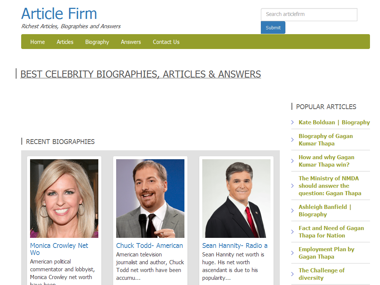Click chevron next to Ashleigh Banfield Biography
Image resolution: width=380 pixels, height=285 pixels.
[x=292, y=211]
